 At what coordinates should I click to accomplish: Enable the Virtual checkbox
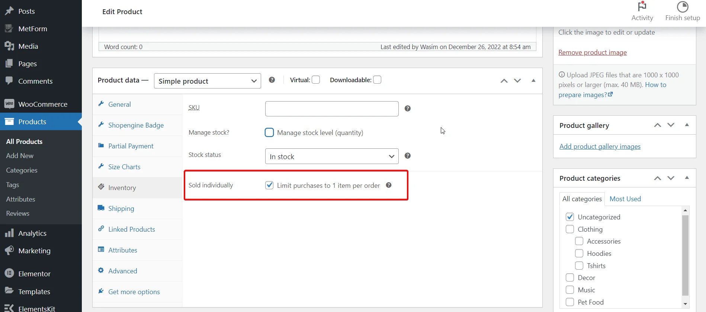316,80
